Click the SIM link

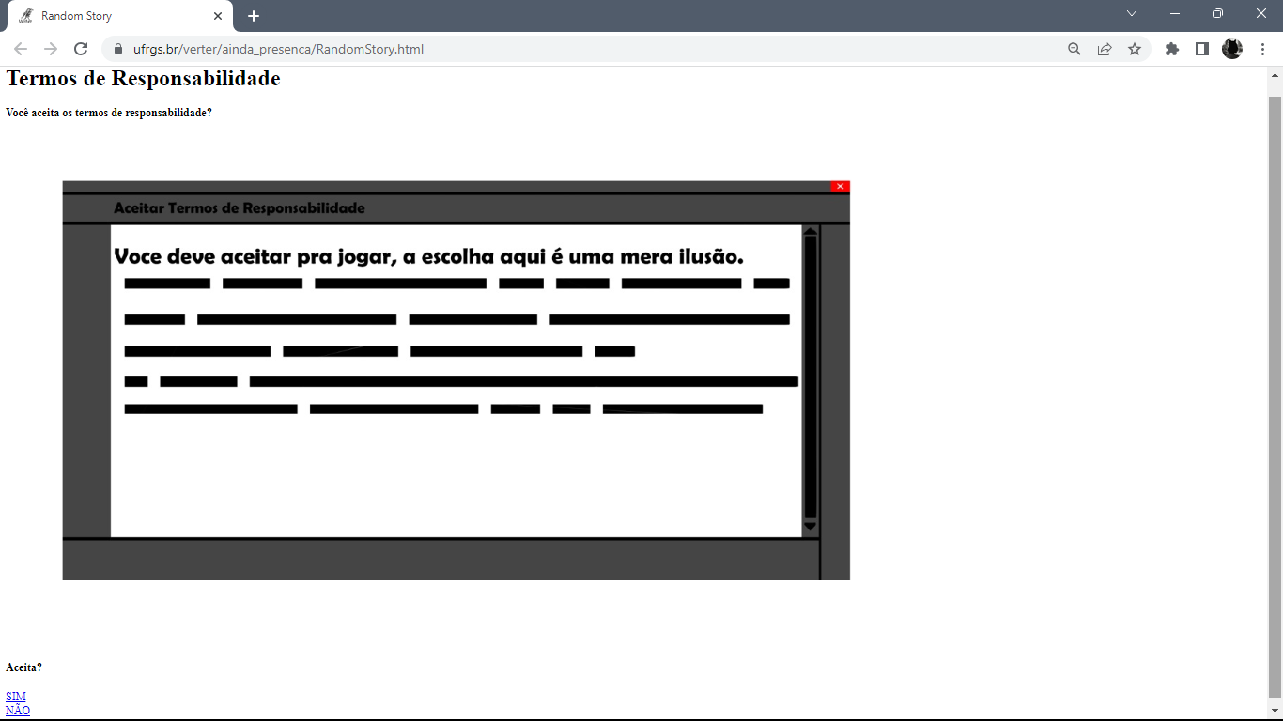click(16, 697)
